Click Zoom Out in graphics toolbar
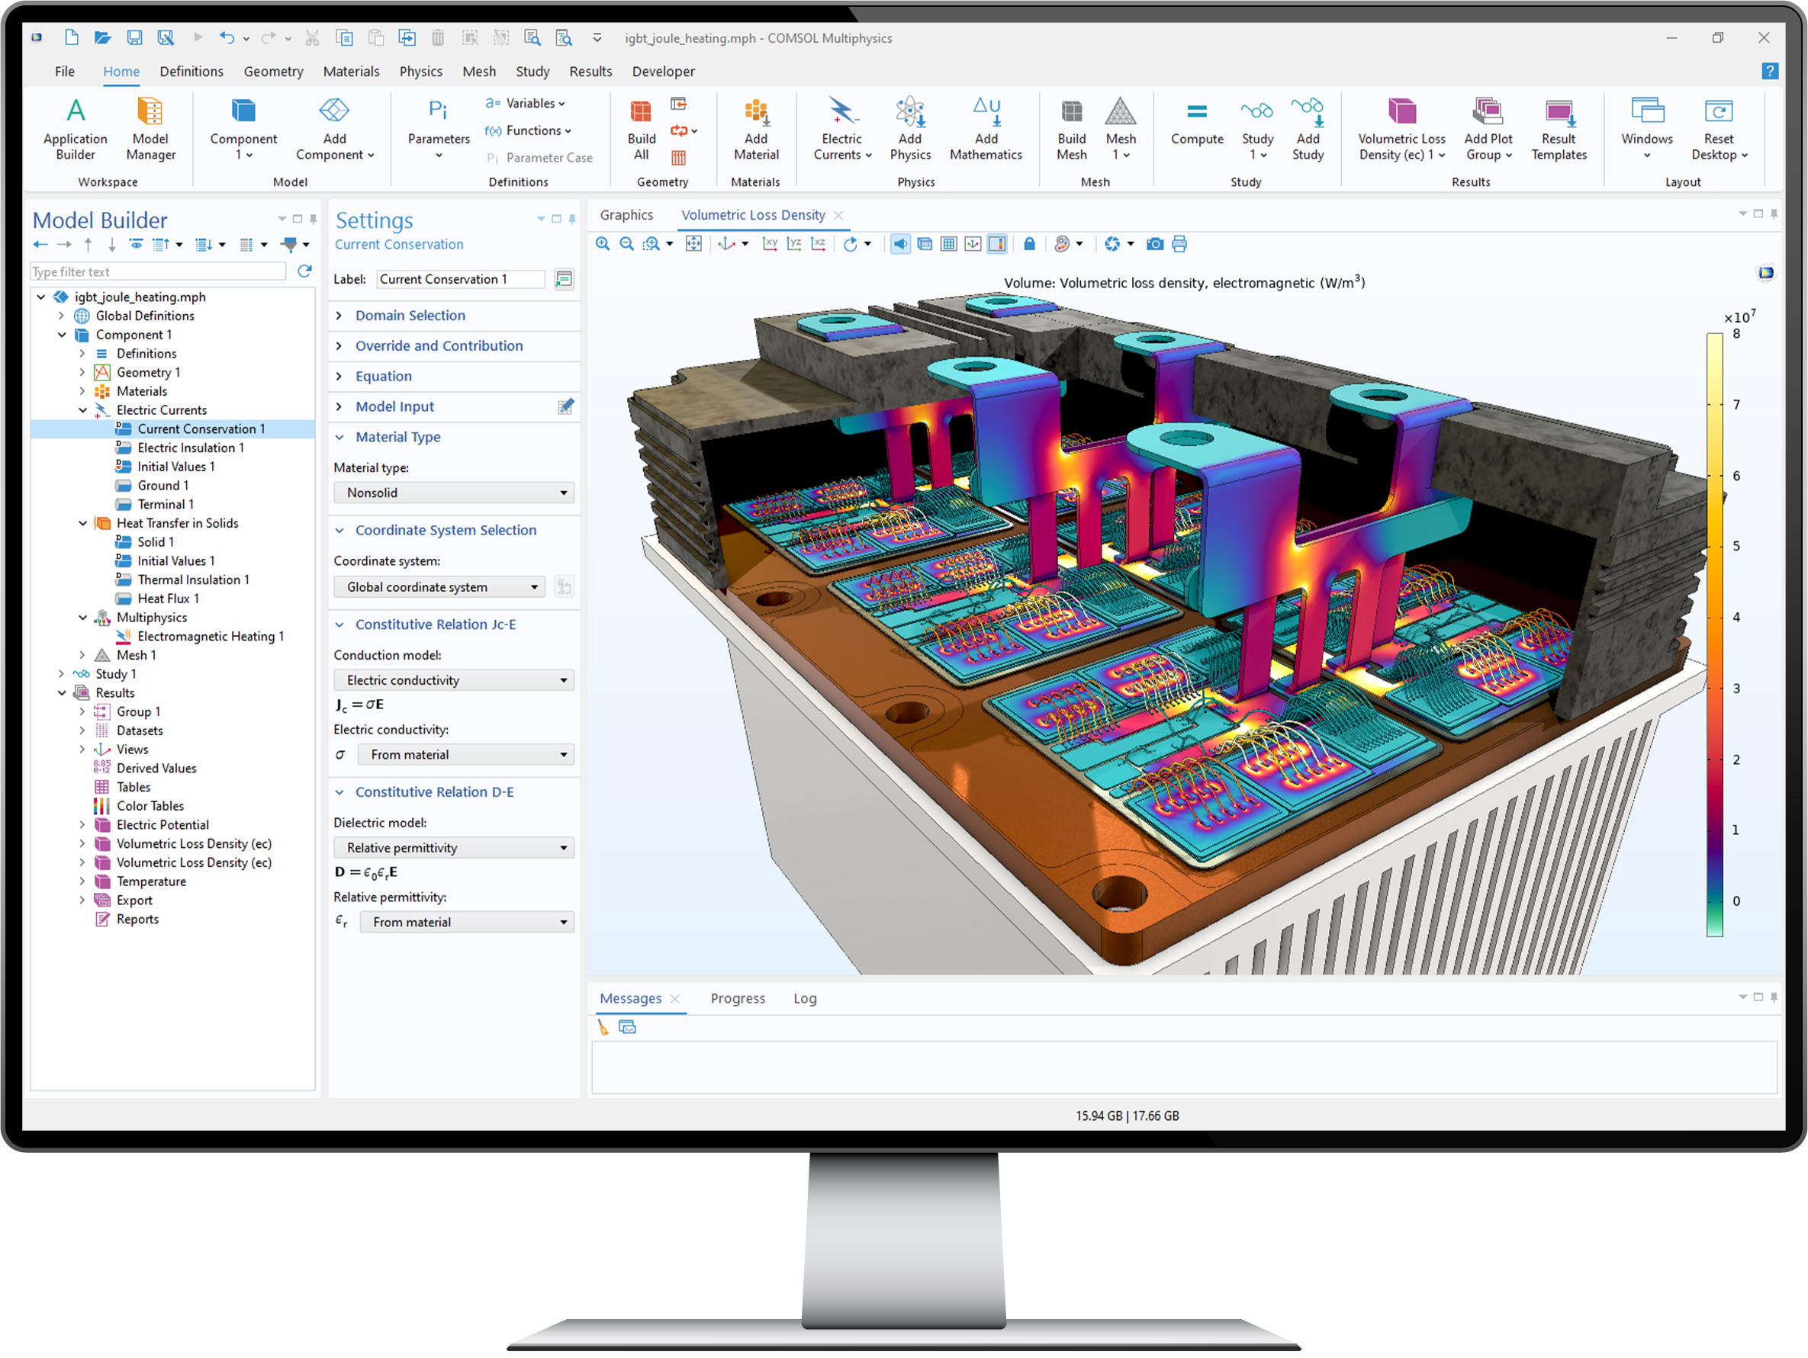Image resolution: width=1808 pixels, height=1358 pixels. coord(627,244)
